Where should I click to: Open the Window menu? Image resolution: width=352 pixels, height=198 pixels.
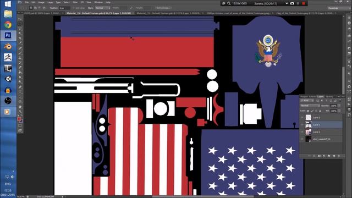pos(98,2)
